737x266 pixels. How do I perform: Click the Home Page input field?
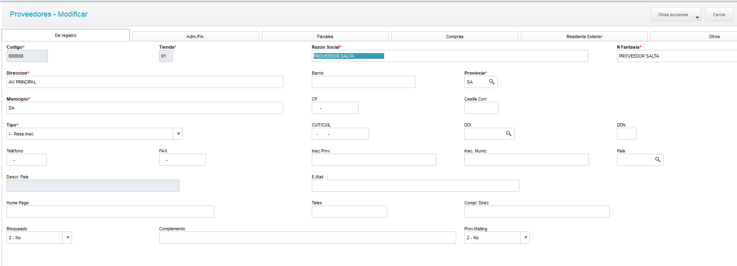110,212
